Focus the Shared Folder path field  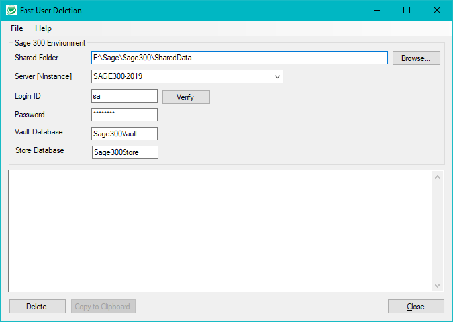pos(240,58)
